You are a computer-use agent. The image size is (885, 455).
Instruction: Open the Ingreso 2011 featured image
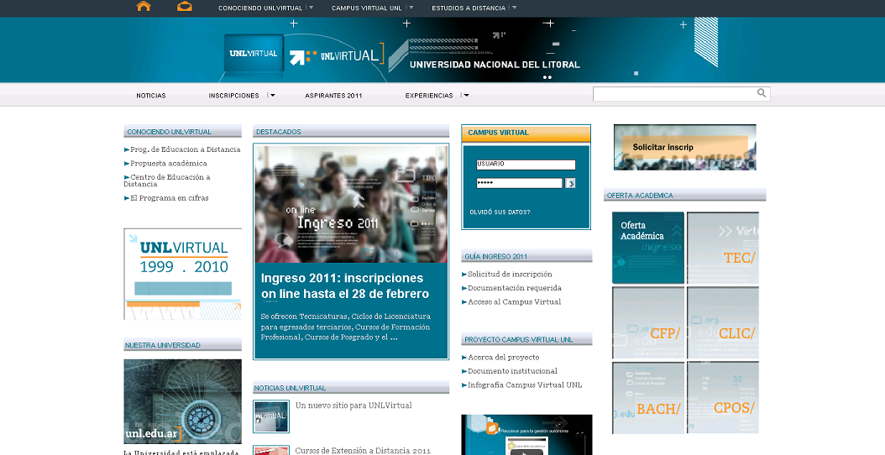351,204
